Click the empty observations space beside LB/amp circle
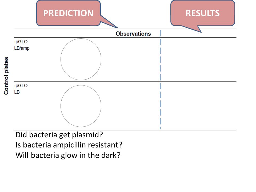The height and width of the screenshot is (192, 256). (x=130, y=59)
